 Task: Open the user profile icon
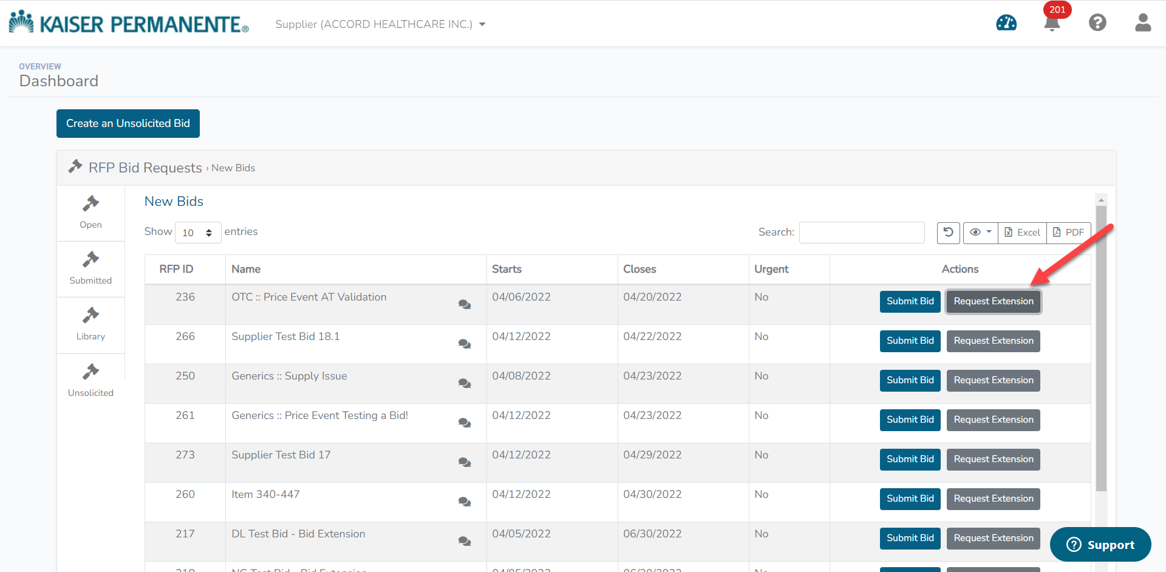(1142, 22)
